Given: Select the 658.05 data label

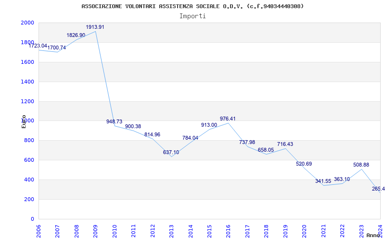Looking at the screenshot, I should (266, 150).
